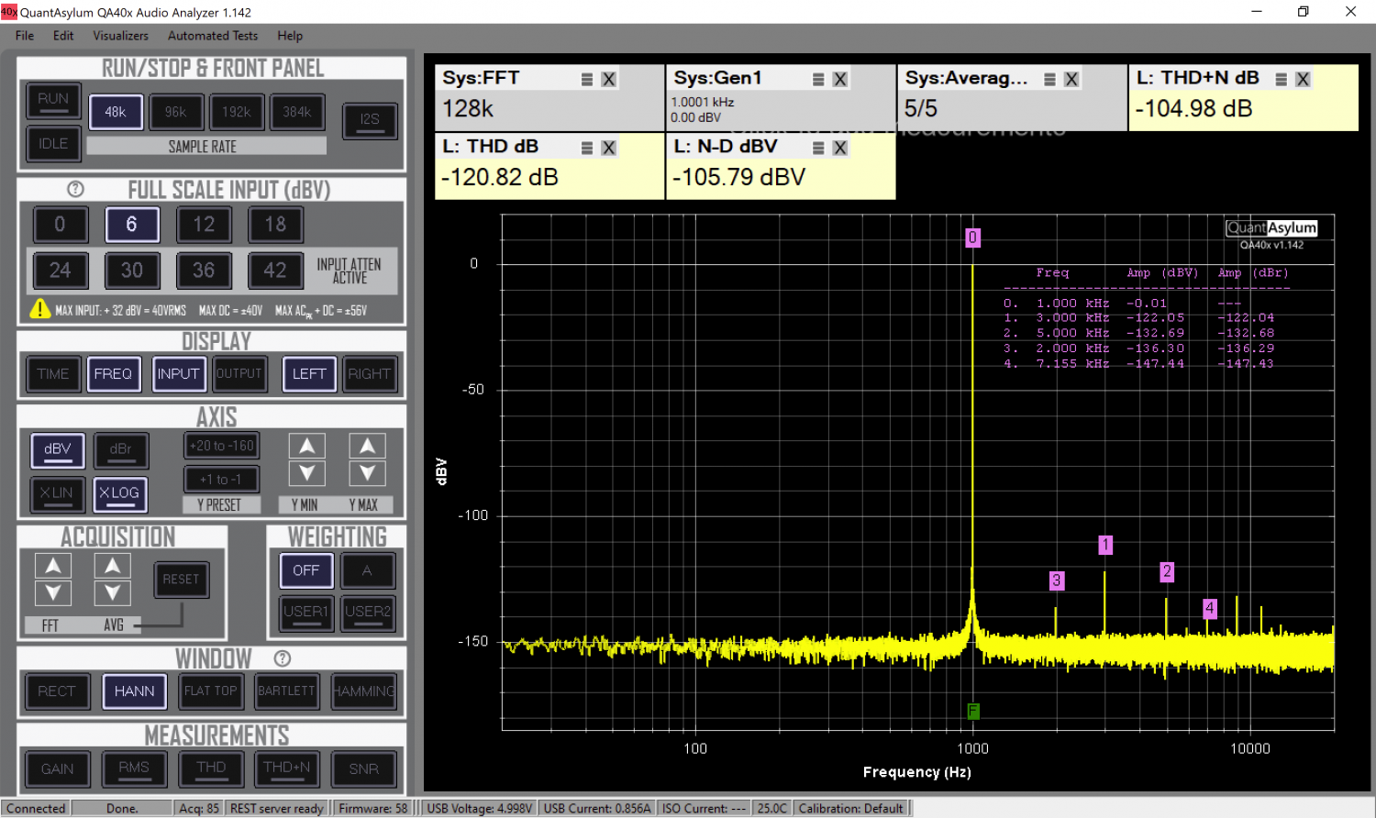The image size is (1376, 818).
Task: Close the Sys:FFT measurement tile
Action: (608, 80)
